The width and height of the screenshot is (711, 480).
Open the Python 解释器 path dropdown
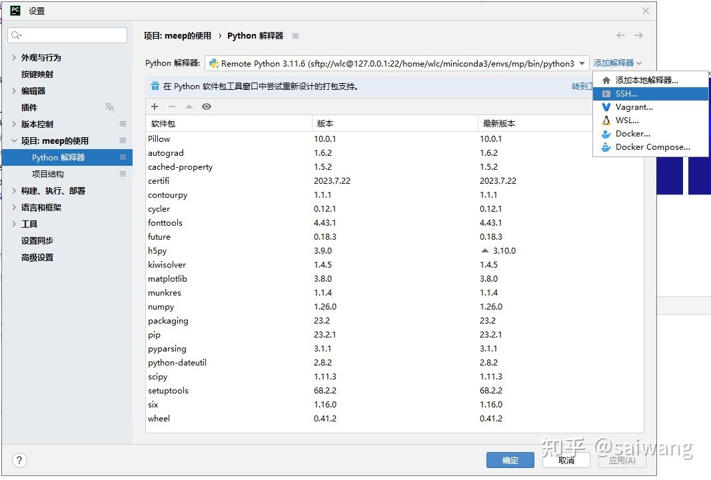pos(582,62)
